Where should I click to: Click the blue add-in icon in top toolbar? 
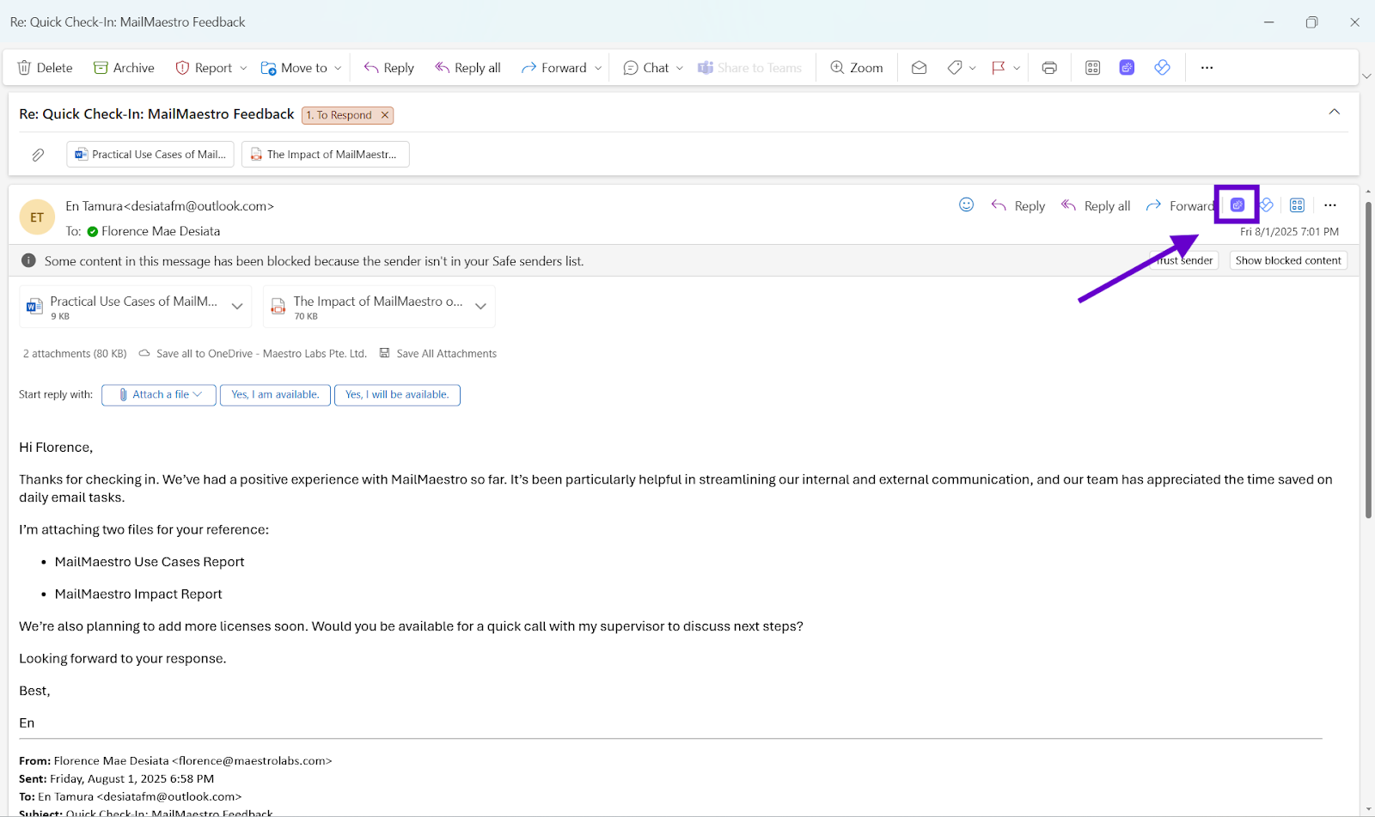[1163, 67]
